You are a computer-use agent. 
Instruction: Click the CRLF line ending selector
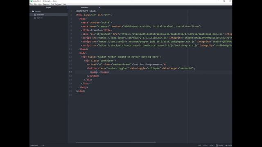click(x=199, y=145)
